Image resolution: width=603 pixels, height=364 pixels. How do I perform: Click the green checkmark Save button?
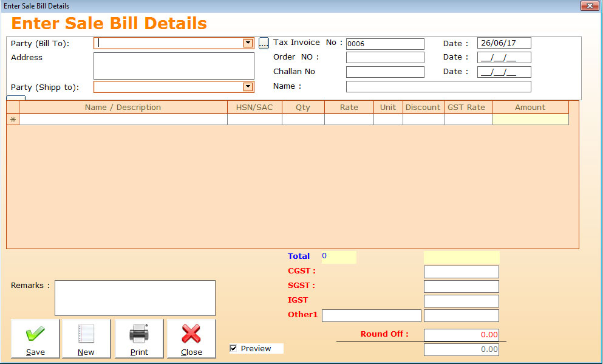tap(35, 338)
